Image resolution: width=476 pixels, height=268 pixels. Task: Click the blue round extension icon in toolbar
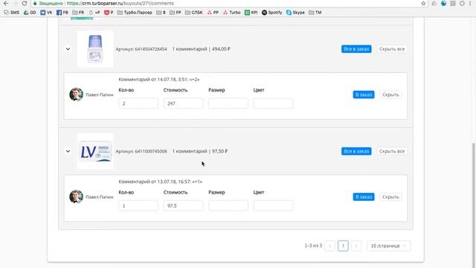click(x=443, y=3)
